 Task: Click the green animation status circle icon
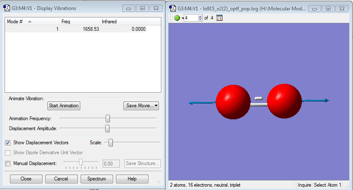click(177, 18)
